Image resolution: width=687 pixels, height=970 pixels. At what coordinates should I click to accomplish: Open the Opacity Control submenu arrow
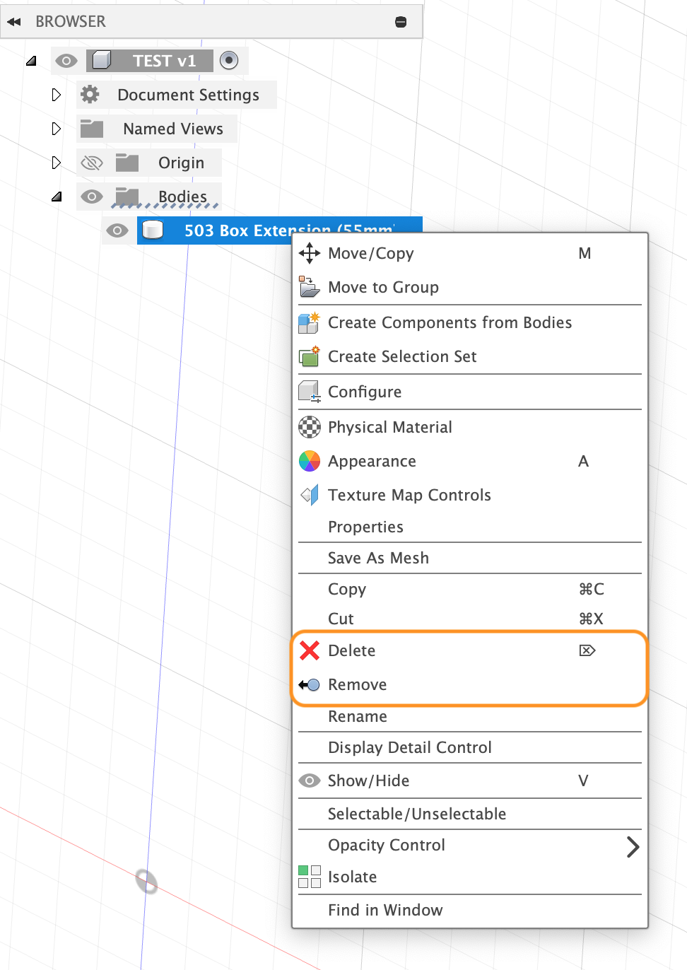(633, 846)
